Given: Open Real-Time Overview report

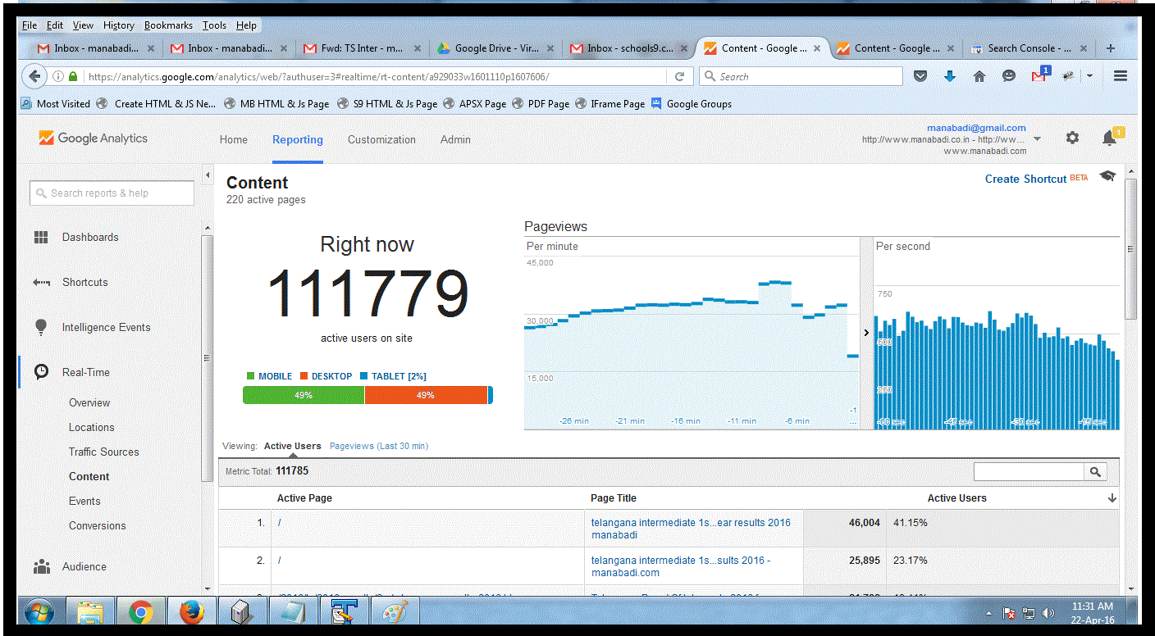Looking at the screenshot, I should tap(89, 402).
